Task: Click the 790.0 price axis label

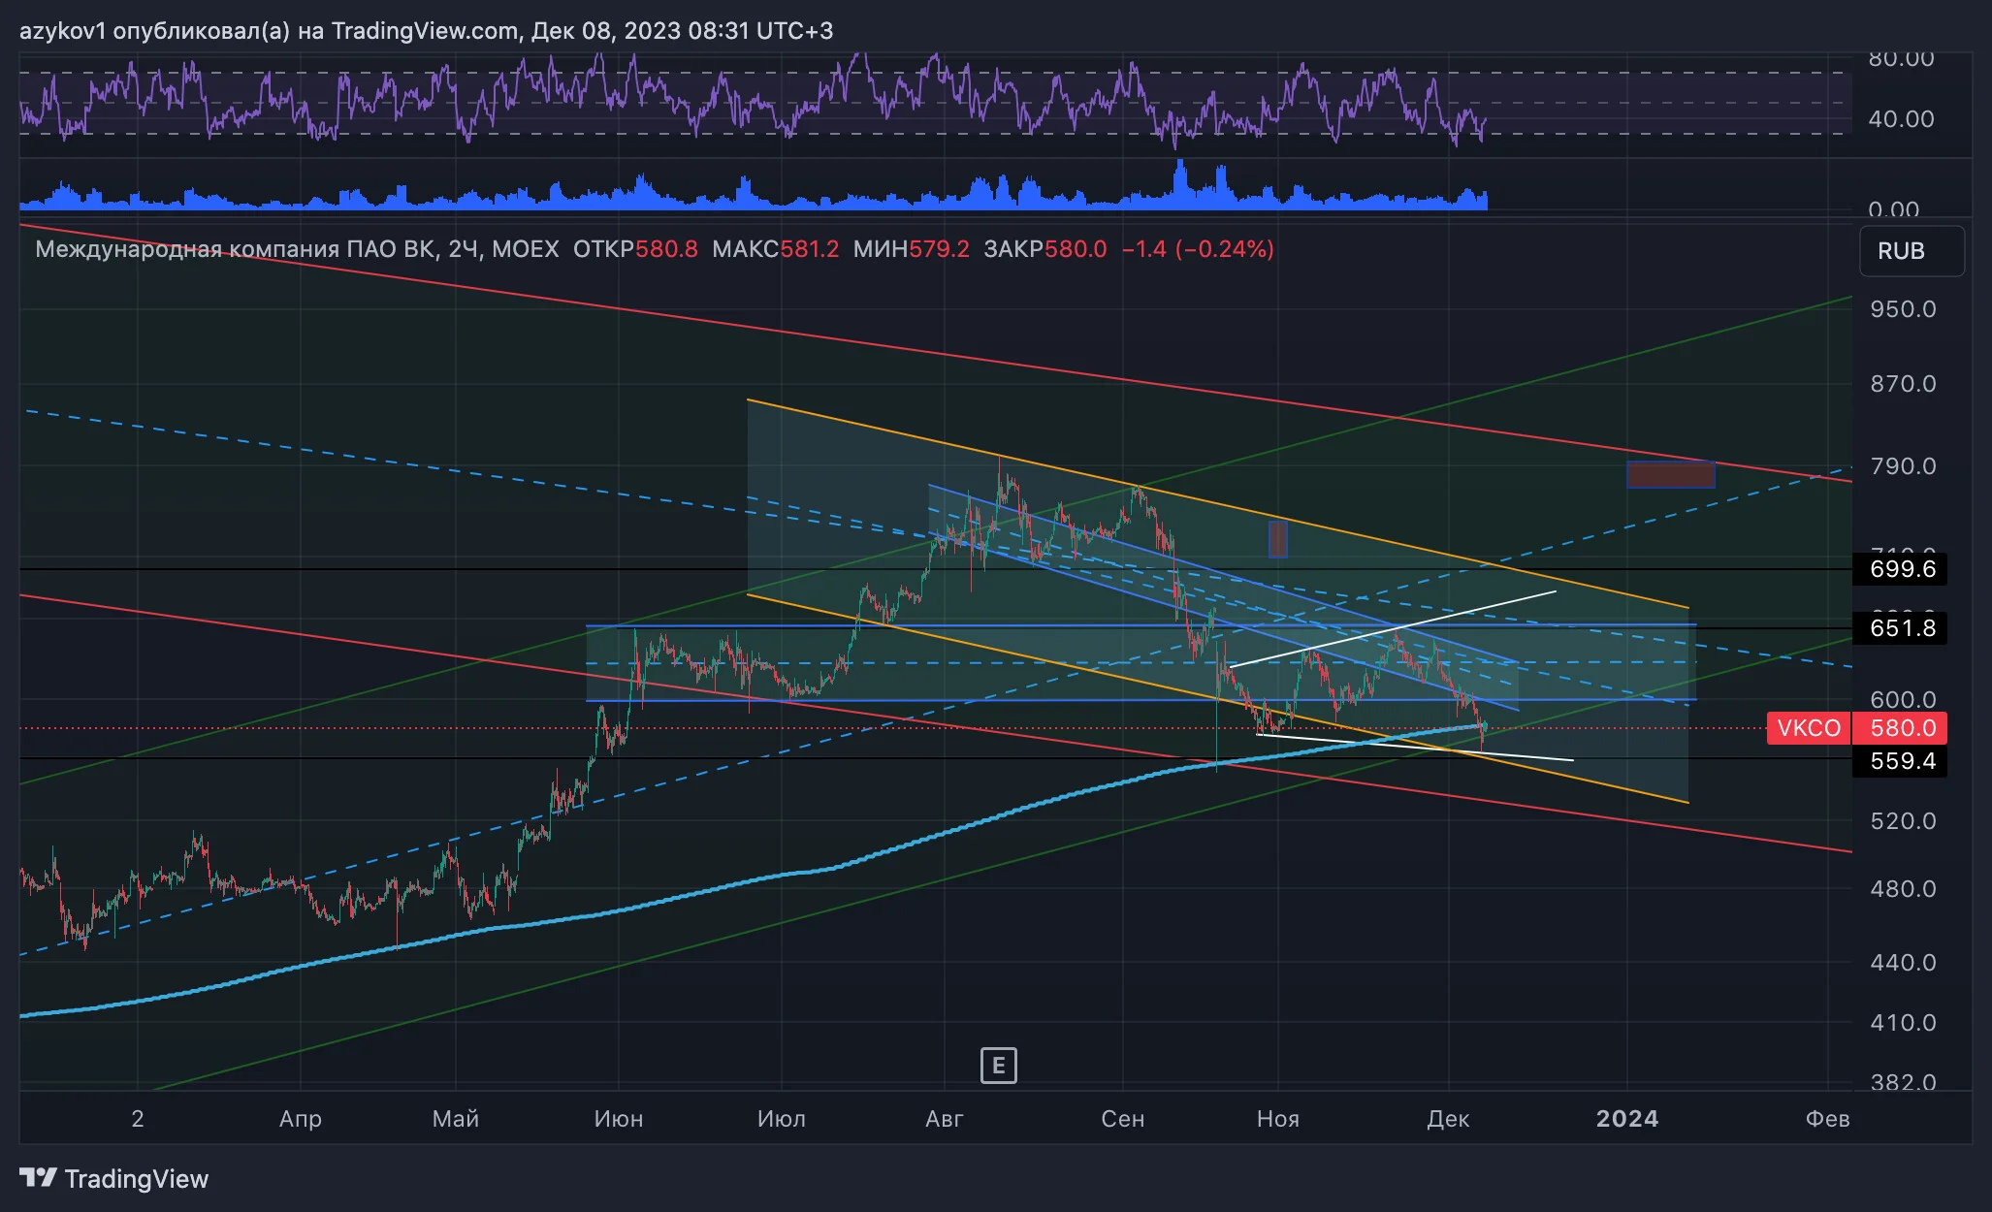Action: [x=1903, y=466]
